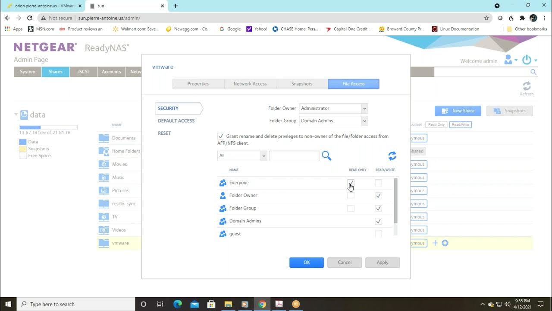The width and height of the screenshot is (552, 311).
Task: Click the Cancel button
Action: [x=345, y=262]
